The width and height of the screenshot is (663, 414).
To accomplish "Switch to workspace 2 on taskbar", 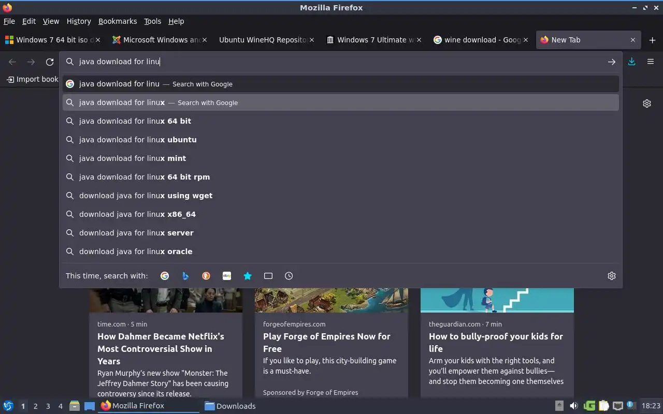I will 35,406.
